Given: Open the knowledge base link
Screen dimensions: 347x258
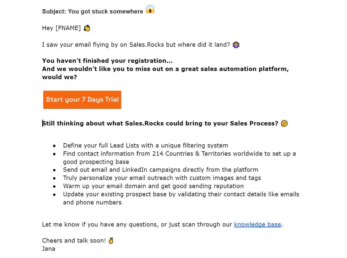Looking at the screenshot, I should coord(257,224).
